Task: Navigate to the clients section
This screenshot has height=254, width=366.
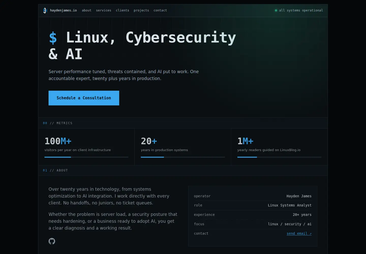Action: click(123, 10)
